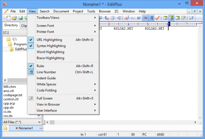Screen dimensions: 205x139
Task: Click the context help arrow icon
Action: 191,18
